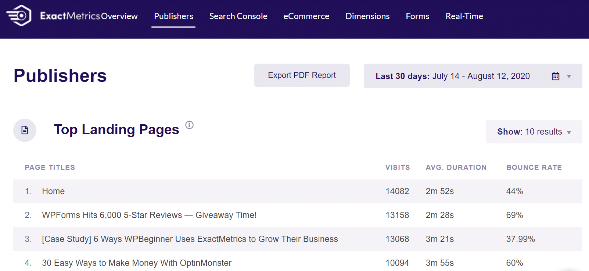Open the Dimensions tab
This screenshot has width=589, height=271.
click(x=367, y=16)
